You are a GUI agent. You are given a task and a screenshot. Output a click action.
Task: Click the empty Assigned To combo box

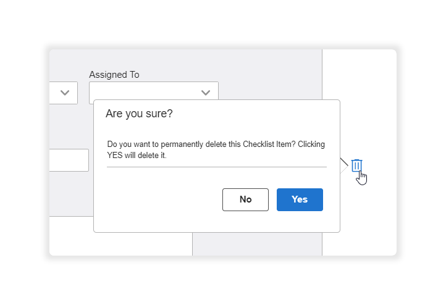(x=142, y=93)
